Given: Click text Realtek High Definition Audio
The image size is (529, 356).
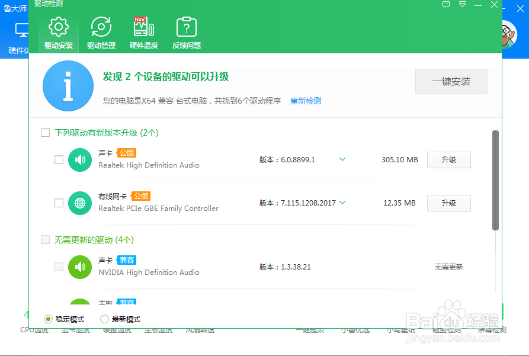Looking at the screenshot, I should pyautogui.click(x=149, y=165).
